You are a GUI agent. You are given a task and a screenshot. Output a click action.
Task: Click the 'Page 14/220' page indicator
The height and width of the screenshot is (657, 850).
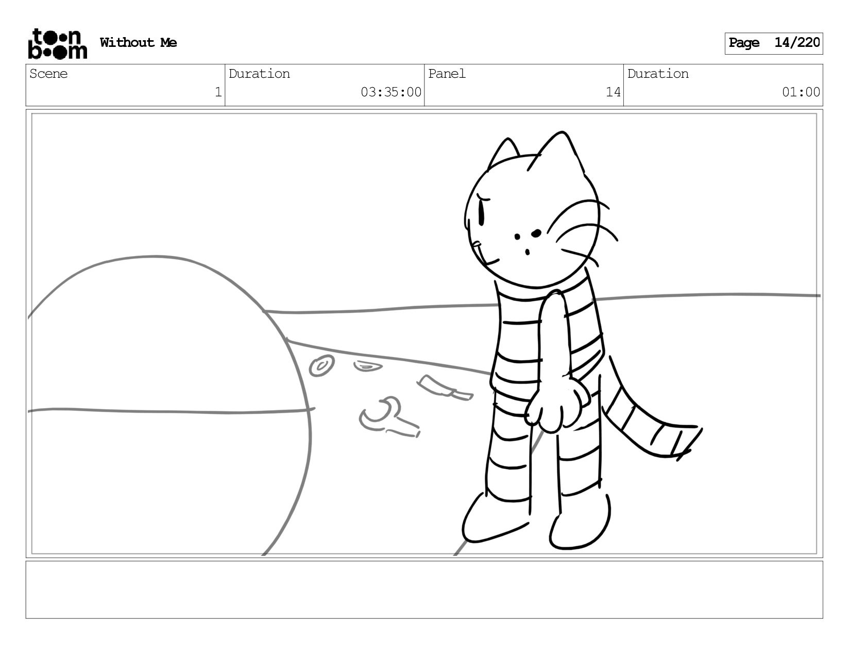point(774,43)
